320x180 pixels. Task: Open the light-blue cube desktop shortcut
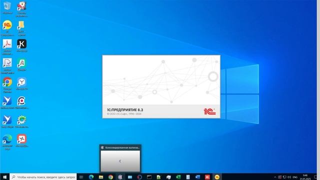(21, 82)
